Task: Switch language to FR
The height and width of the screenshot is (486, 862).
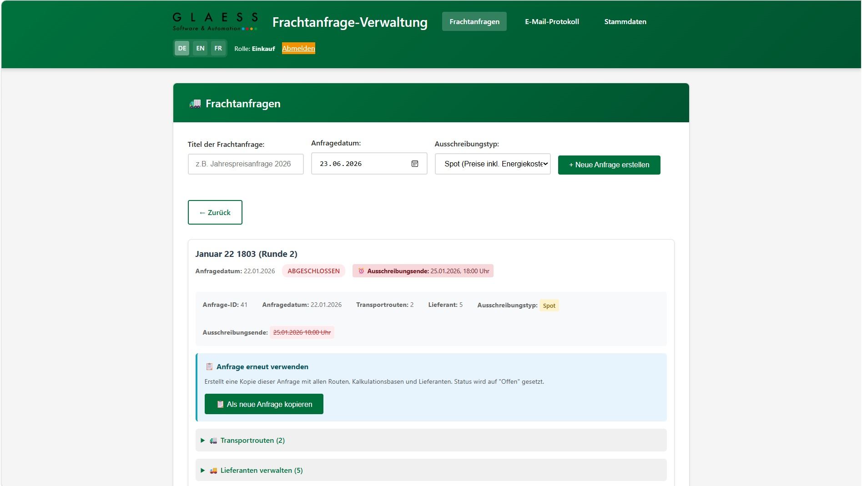Action: (218, 48)
